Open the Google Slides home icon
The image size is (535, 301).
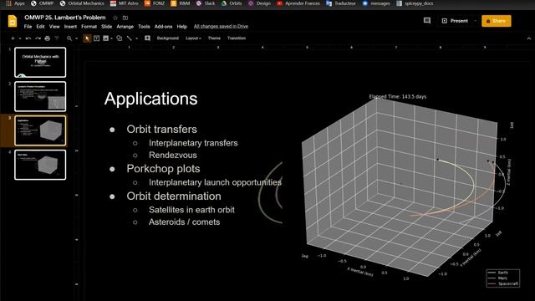point(13,21)
